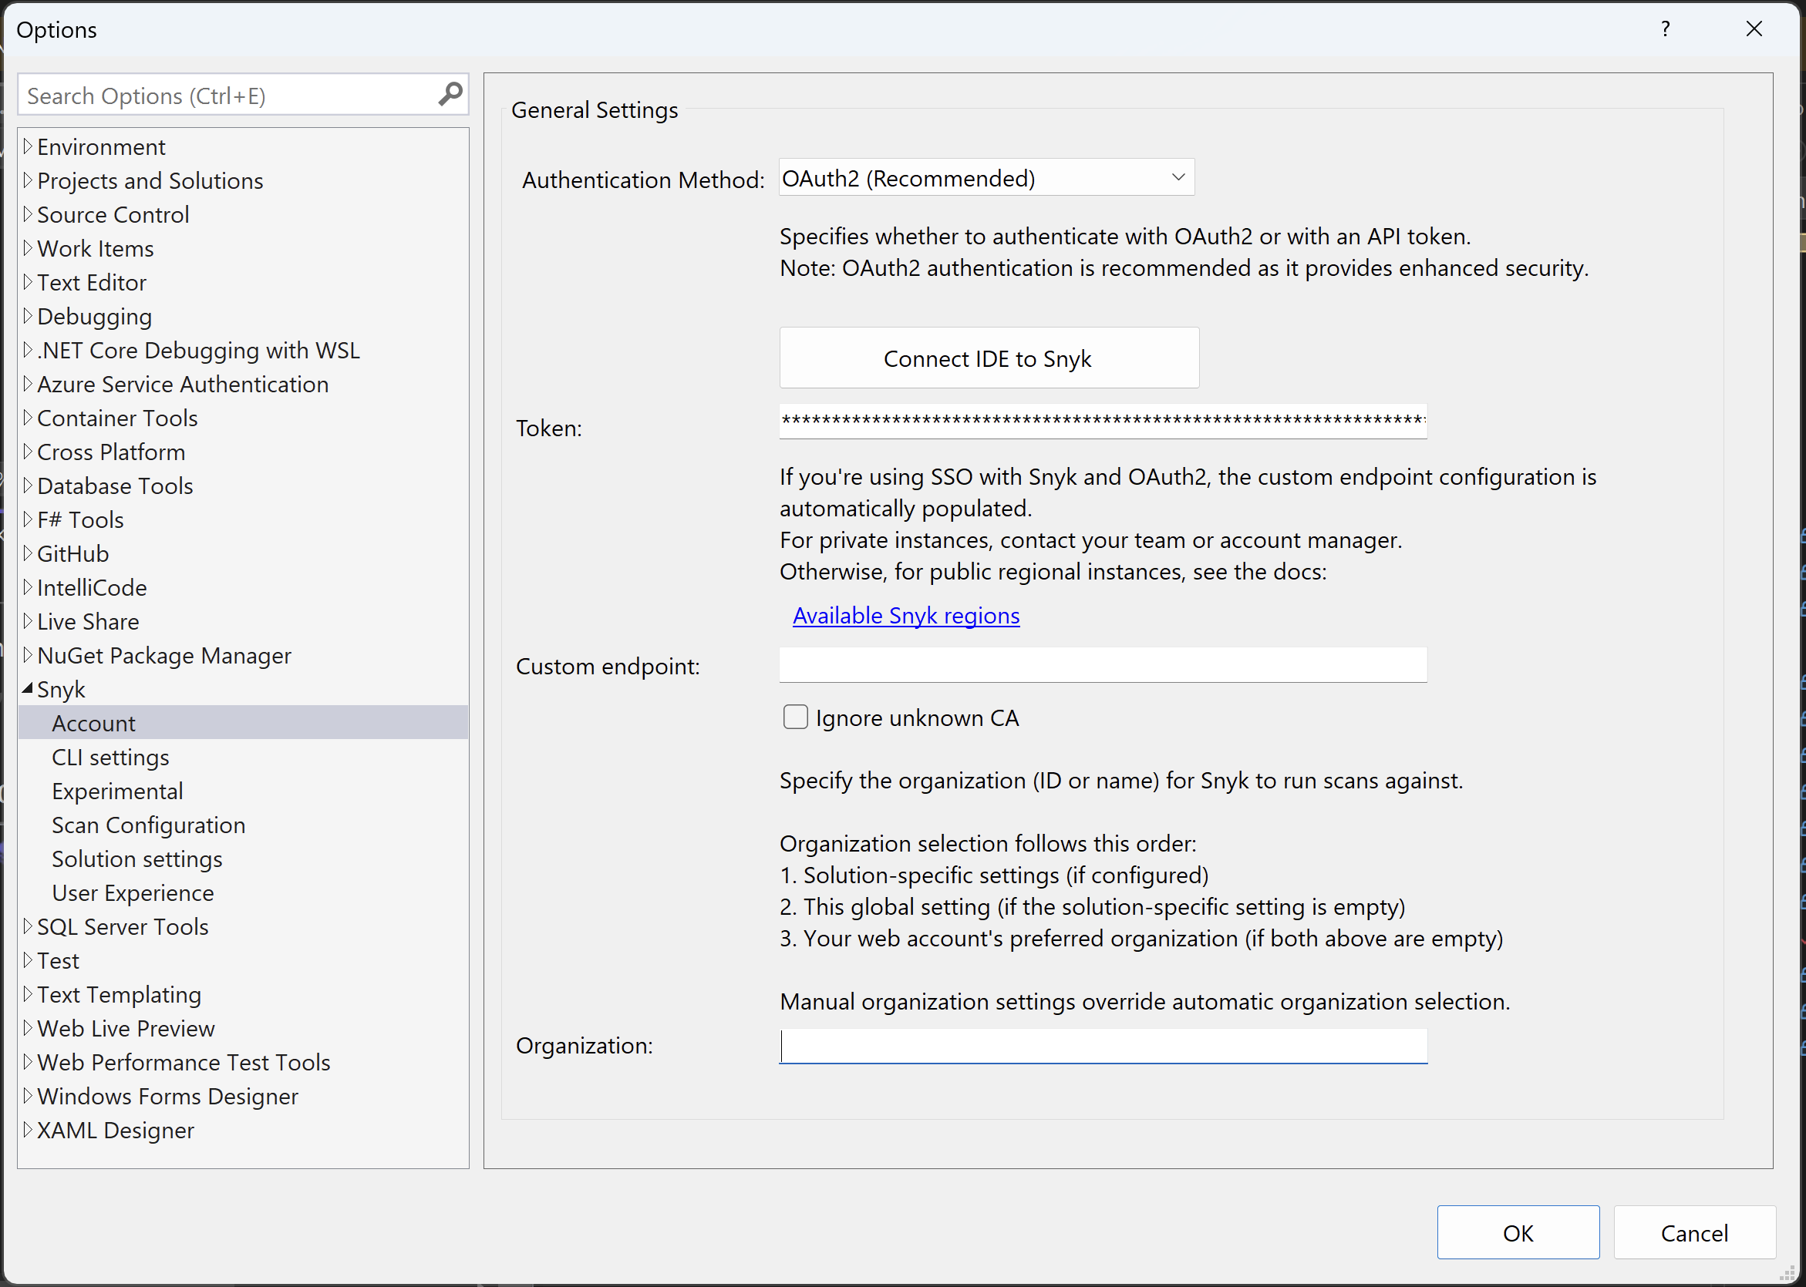The height and width of the screenshot is (1287, 1806).
Task: Cancel the Options dialog
Action: pyautogui.click(x=1693, y=1232)
